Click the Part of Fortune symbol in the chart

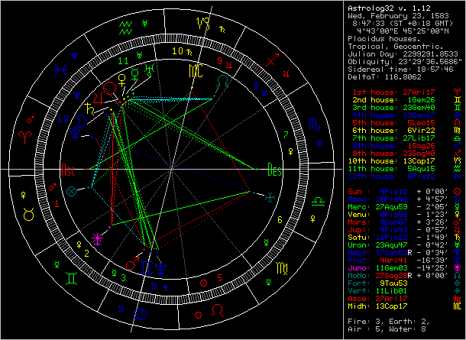coord(71,192)
